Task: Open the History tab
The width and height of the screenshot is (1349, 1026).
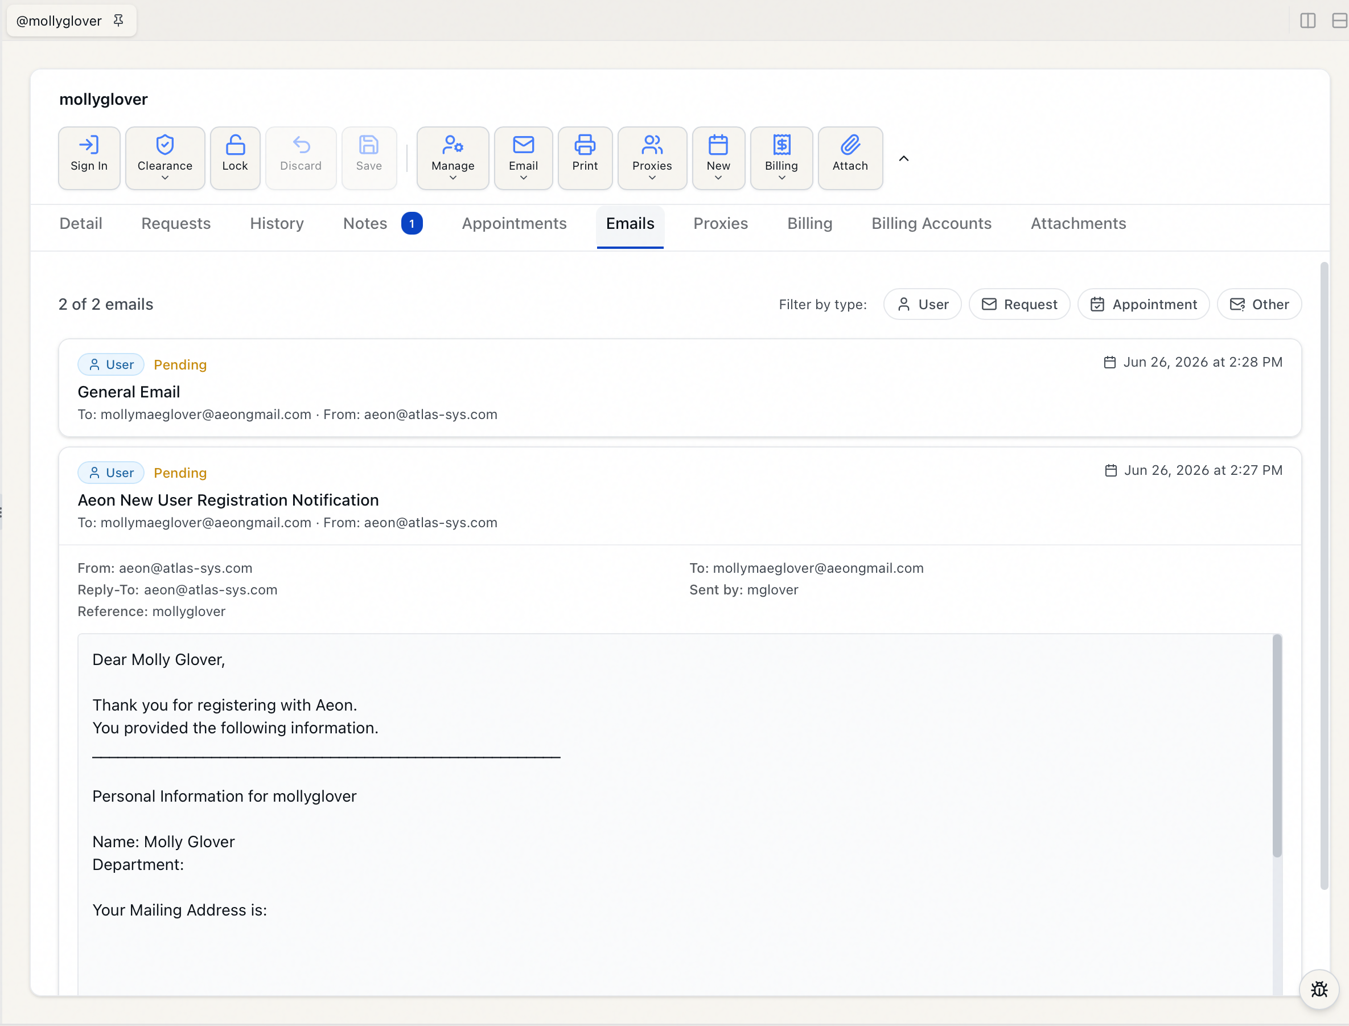Action: click(x=277, y=224)
